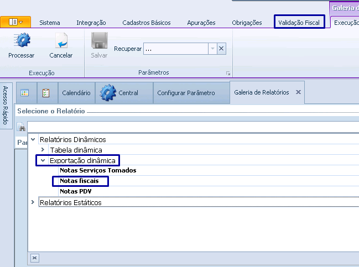The width and height of the screenshot is (359, 267).
Task: Open the orange application menu button
Action: (x=15, y=22)
